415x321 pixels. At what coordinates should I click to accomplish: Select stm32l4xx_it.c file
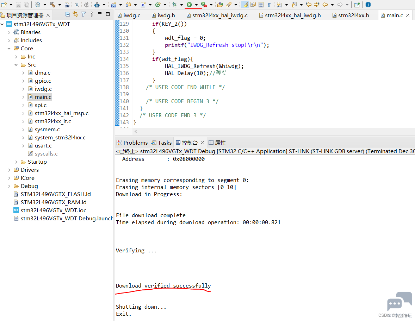[50, 121]
